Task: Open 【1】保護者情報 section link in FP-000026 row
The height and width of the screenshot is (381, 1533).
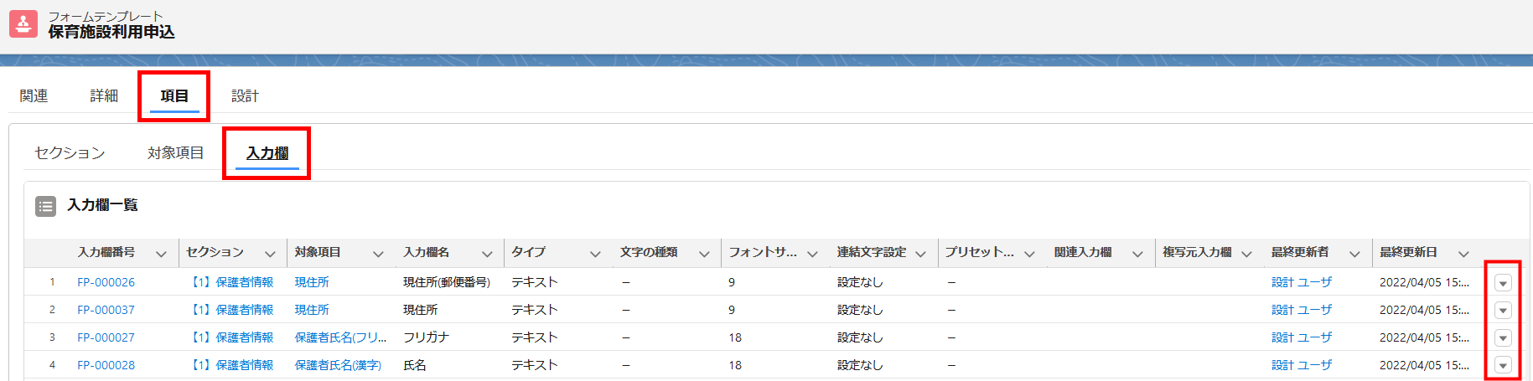Action: click(x=230, y=282)
